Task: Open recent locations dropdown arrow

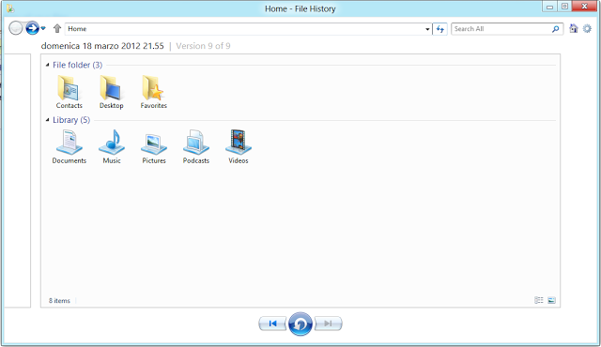Action: pyautogui.click(x=43, y=28)
